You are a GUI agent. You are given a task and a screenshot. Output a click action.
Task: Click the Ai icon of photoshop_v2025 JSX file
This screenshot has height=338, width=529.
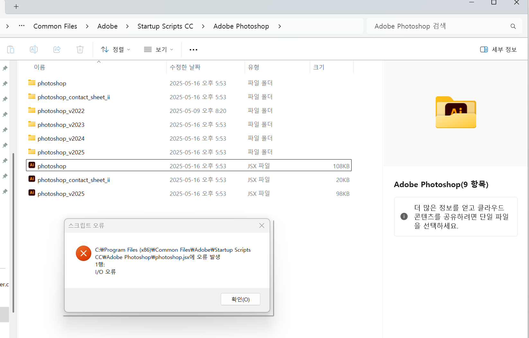point(32,193)
